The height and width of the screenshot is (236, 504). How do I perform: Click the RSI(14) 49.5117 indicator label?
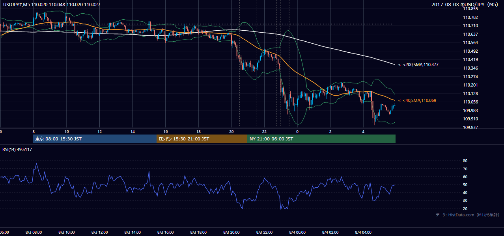pyautogui.click(x=17, y=149)
